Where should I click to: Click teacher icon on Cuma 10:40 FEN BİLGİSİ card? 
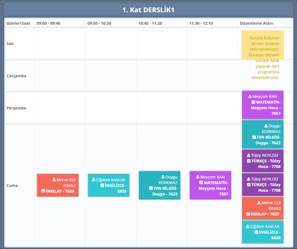pos(163,177)
